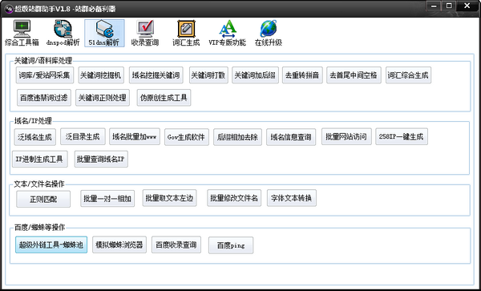
Task: Open the dnspod解析 icon
Action: 63,33
